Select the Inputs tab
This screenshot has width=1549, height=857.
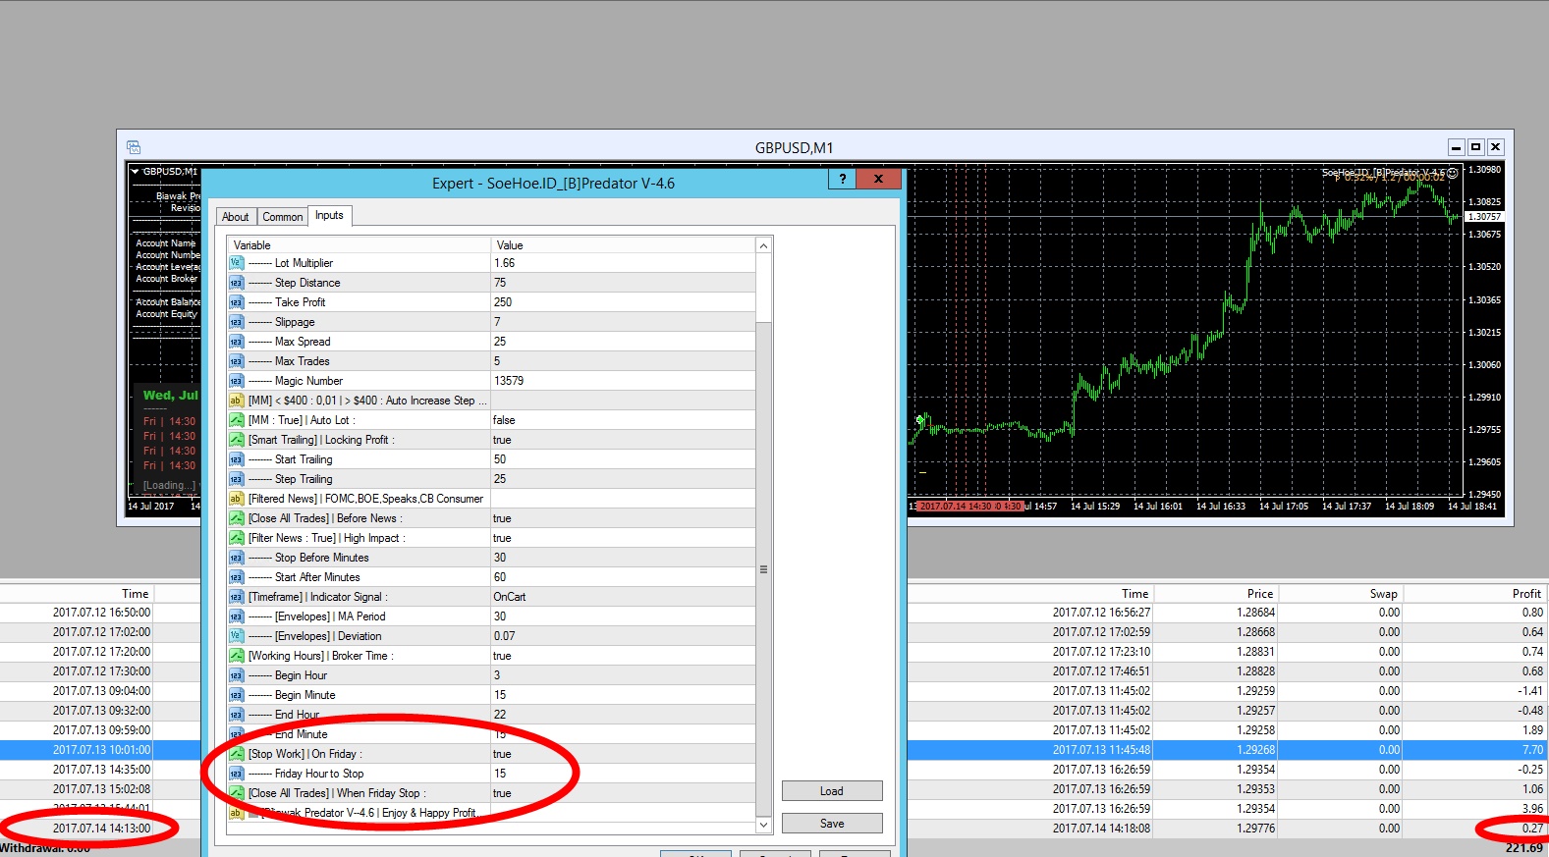(x=329, y=215)
